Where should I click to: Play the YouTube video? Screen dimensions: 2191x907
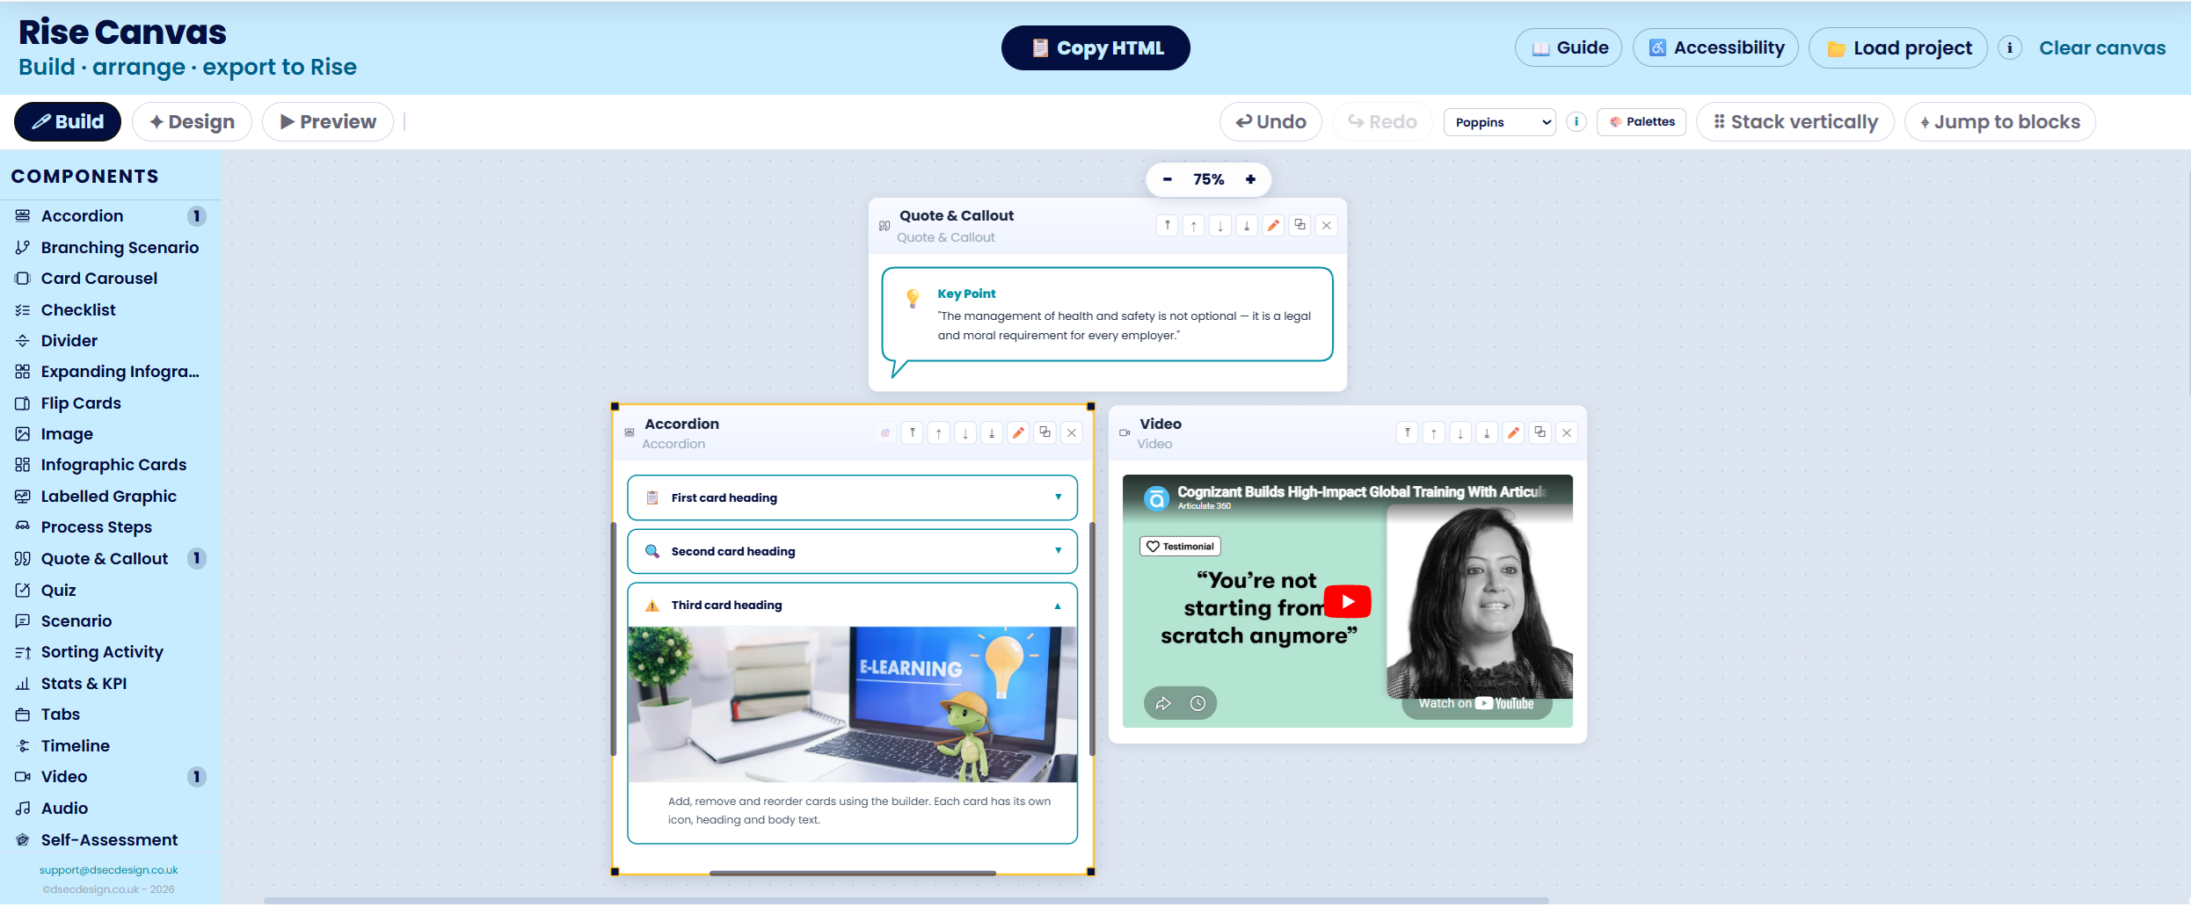[1347, 602]
